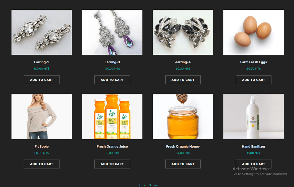This screenshot has width=294, height=187.
Task: Add Fresh Organic Honey to cart
Action: point(183,164)
